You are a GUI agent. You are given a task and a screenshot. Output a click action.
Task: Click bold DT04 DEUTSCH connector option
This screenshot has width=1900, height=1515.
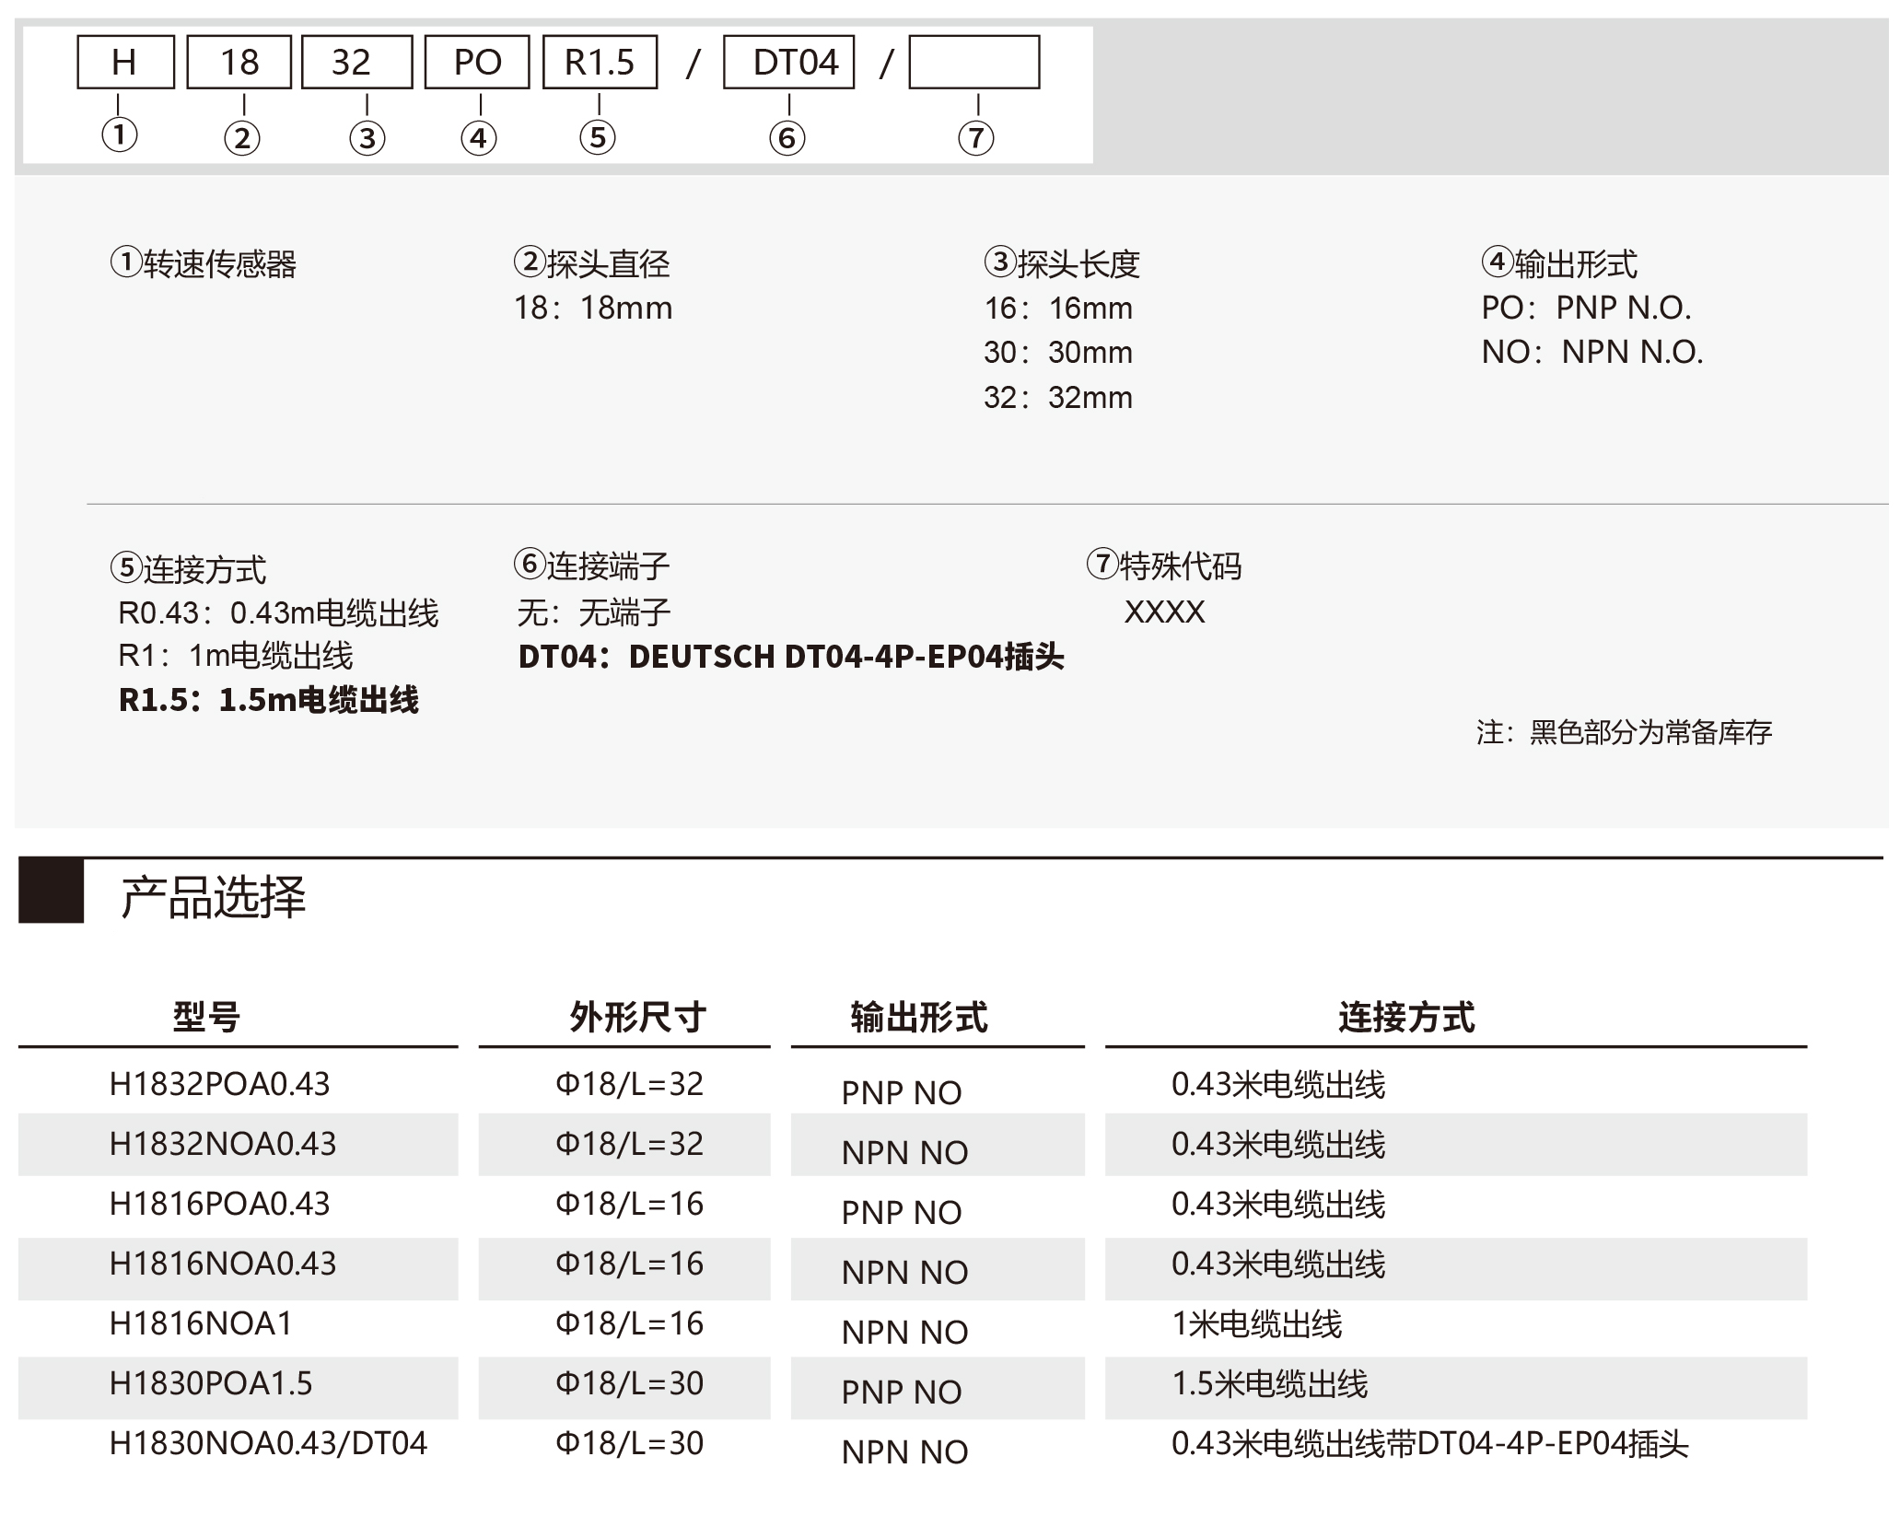tap(790, 657)
